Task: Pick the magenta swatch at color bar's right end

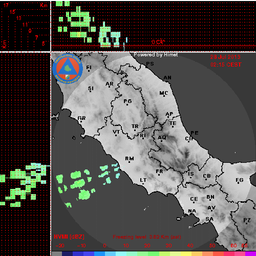Action: click(250, 253)
